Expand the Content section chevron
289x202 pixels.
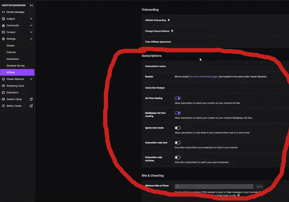[31, 32]
